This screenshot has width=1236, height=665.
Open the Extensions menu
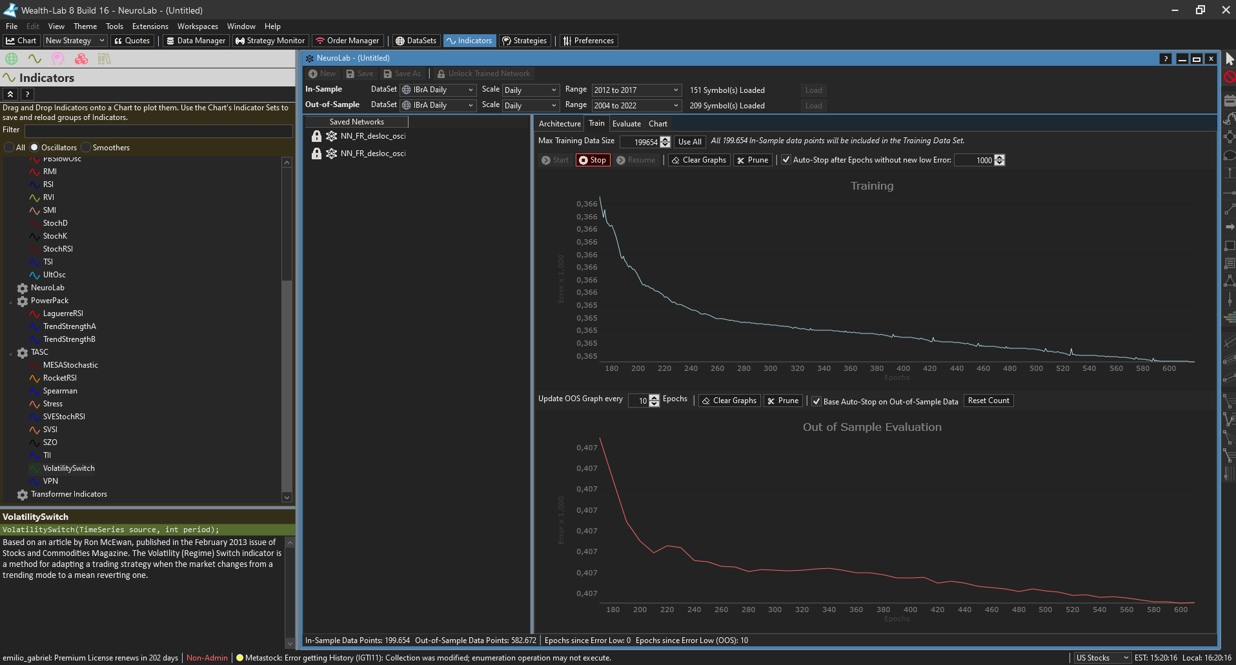click(150, 26)
